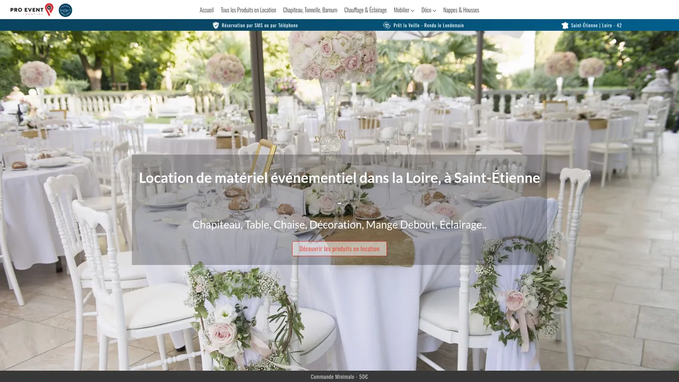Click 'Découvrir les produits en location' button
Screen dimensions: 679x382
pyautogui.click(x=339, y=249)
